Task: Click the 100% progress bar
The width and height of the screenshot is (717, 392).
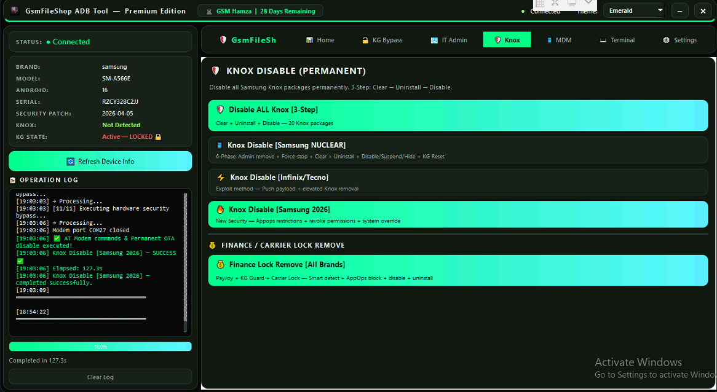Action: pyautogui.click(x=100, y=347)
